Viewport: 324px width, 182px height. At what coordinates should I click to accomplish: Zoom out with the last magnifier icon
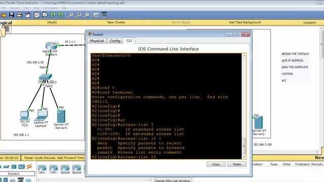click(x=87, y=15)
